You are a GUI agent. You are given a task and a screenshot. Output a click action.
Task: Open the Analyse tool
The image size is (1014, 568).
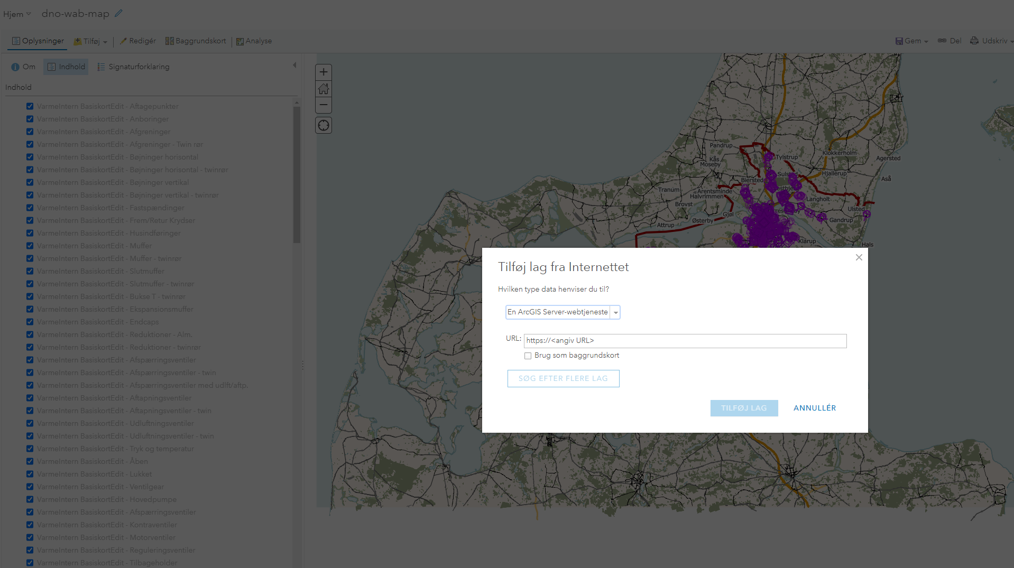pyautogui.click(x=254, y=41)
